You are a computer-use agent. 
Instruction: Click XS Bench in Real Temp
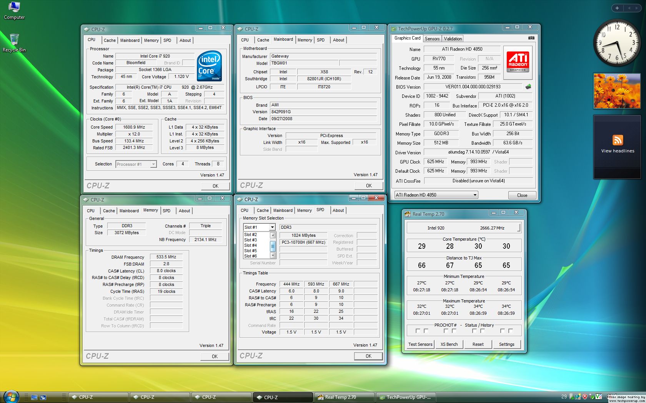pos(449,344)
